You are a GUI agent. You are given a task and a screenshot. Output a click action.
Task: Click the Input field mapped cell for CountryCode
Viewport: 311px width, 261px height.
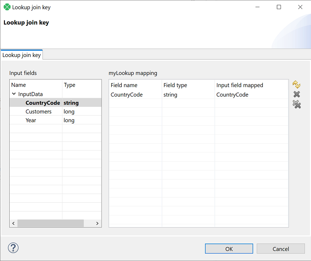coord(232,95)
